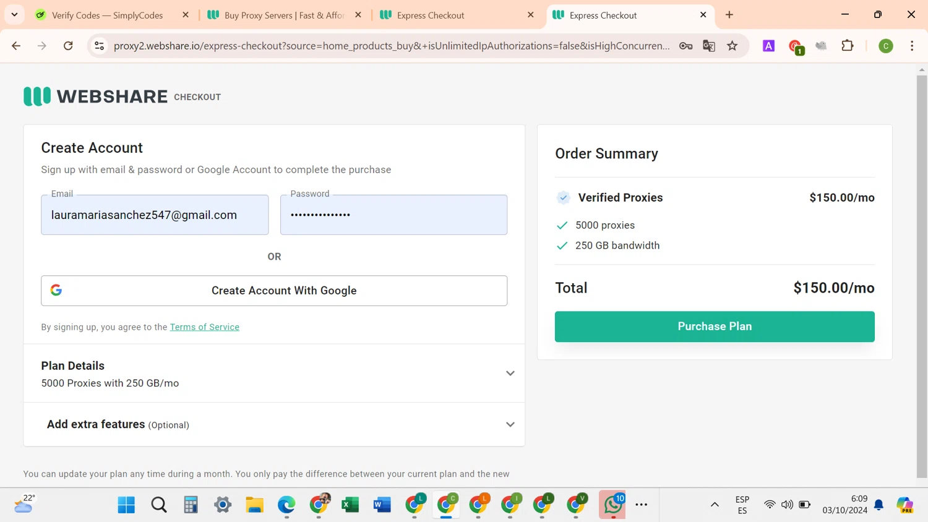Click the Password input field

tap(393, 215)
